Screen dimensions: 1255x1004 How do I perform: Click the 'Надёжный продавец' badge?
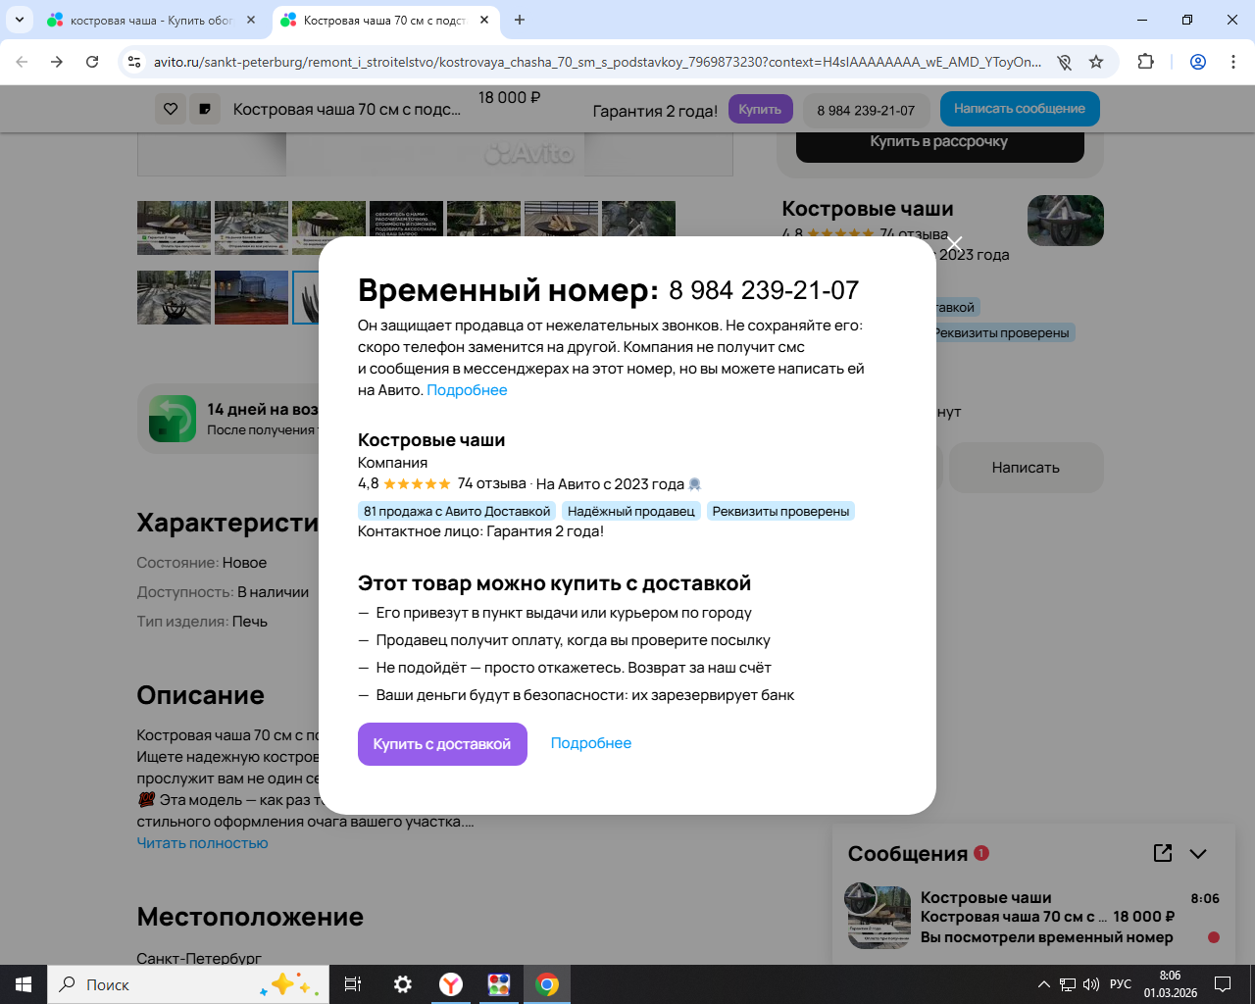[x=631, y=511]
